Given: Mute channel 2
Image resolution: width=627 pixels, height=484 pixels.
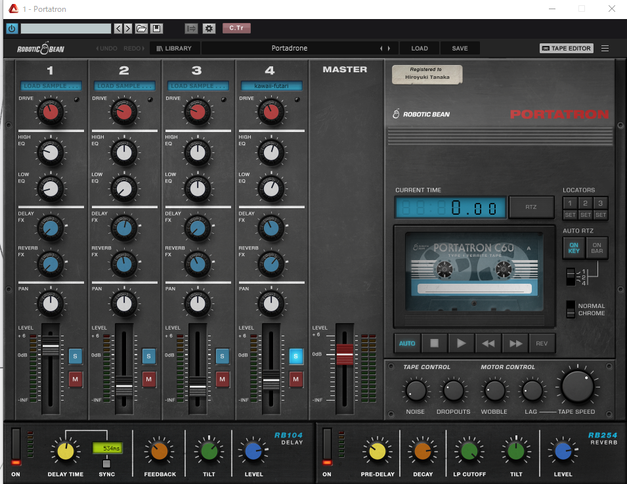Looking at the screenshot, I should tap(149, 379).
